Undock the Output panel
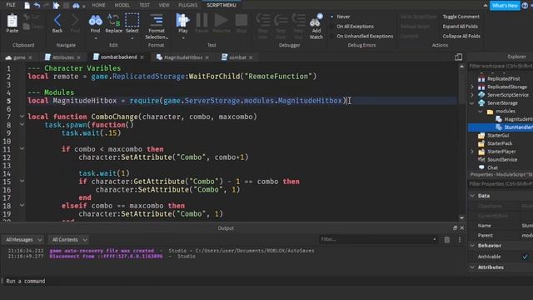Image resolution: width=533 pixels, height=300 pixels. tap(455, 227)
